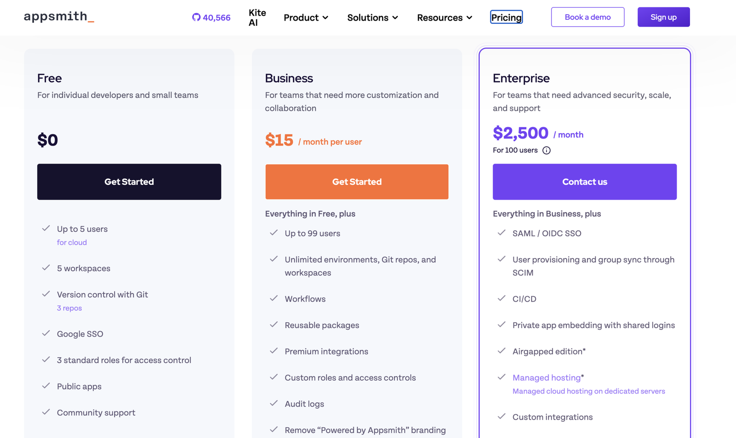Open the Kite AI nav item
Screen dimensions: 736x438
coord(257,17)
